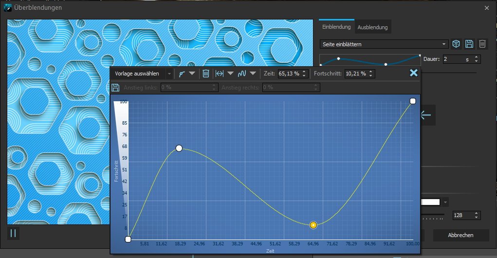Open the white color swatch dropdown arrow

click(445, 202)
